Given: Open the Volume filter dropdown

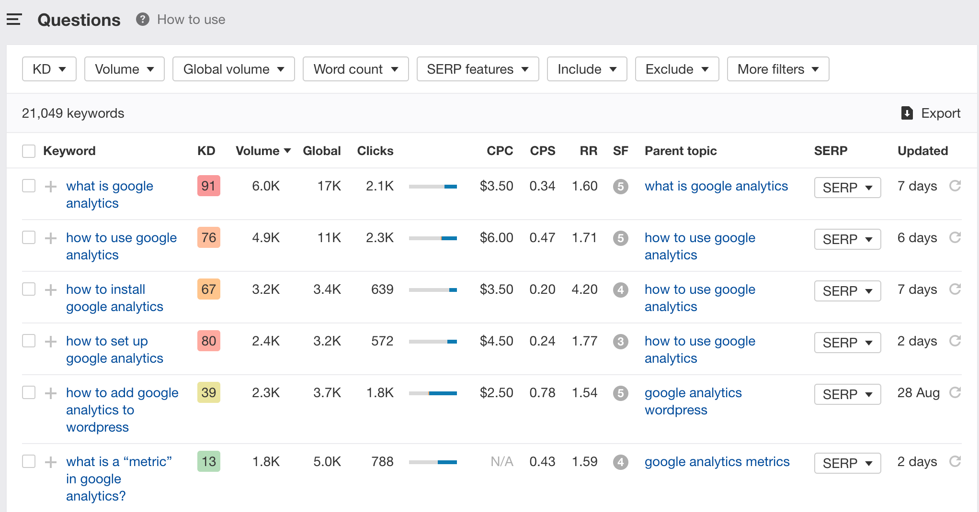Looking at the screenshot, I should click(125, 69).
